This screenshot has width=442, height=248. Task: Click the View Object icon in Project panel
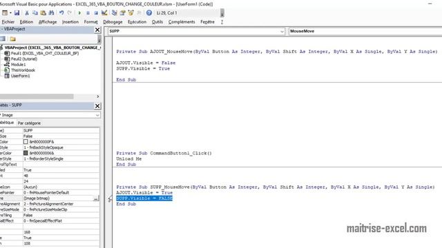click(3, 39)
